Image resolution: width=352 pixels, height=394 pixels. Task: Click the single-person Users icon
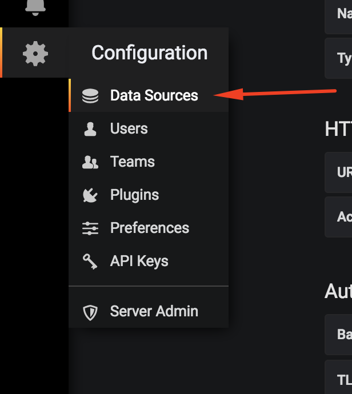pyautogui.click(x=90, y=129)
